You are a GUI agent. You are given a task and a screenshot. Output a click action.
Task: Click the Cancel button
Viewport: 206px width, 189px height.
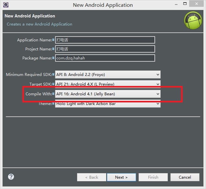coord(185,177)
